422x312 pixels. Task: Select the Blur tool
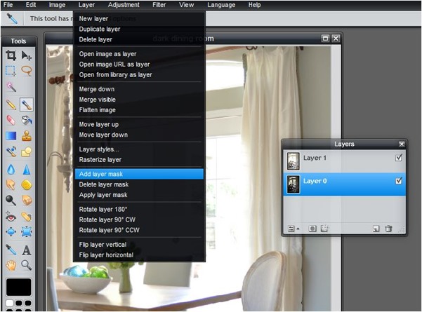pos(11,170)
